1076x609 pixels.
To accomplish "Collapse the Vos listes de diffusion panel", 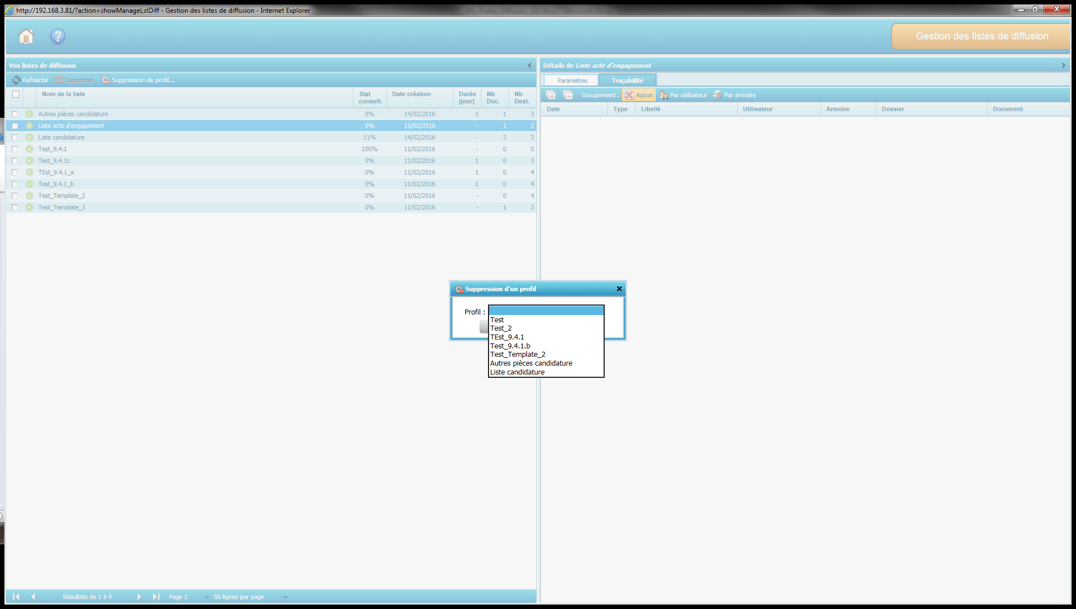I will coord(530,66).
